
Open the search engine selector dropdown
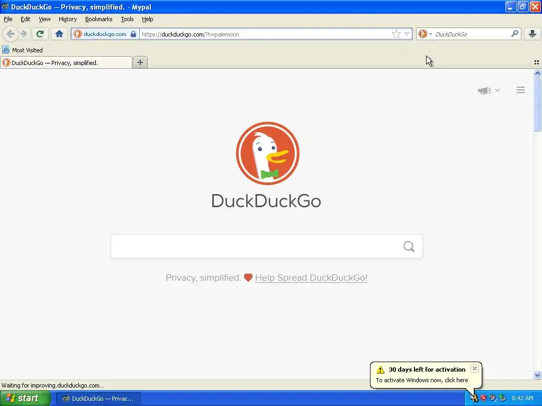coord(425,34)
